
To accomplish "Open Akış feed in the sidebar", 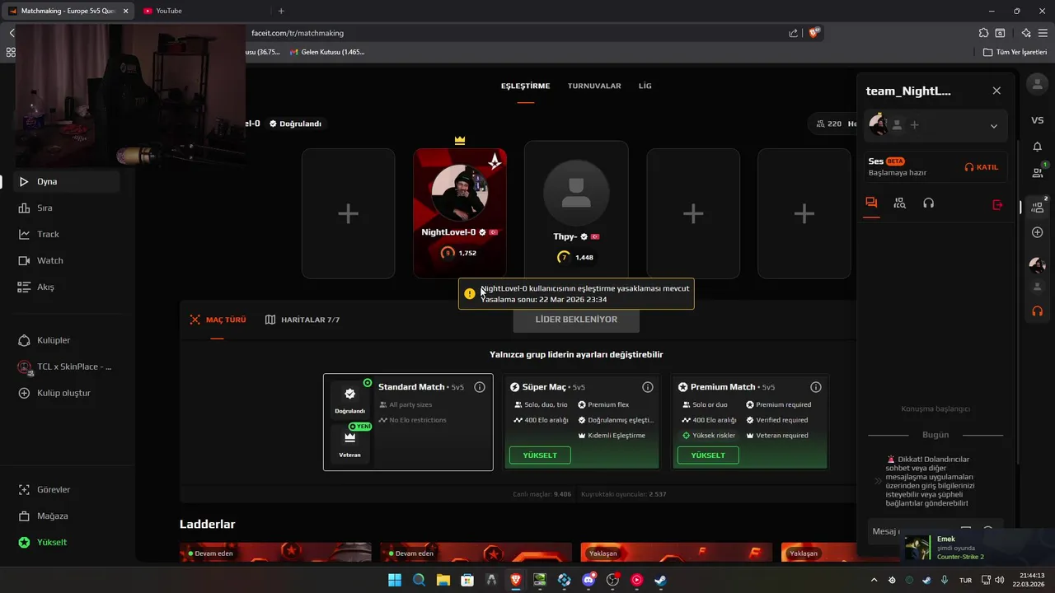I will point(66,287).
